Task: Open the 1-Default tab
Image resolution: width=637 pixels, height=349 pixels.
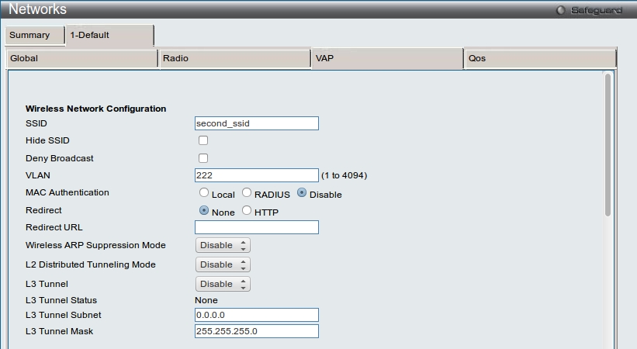Action: 109,35
